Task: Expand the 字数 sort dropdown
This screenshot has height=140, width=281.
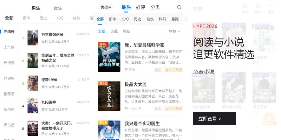Action: coord(175,31)
